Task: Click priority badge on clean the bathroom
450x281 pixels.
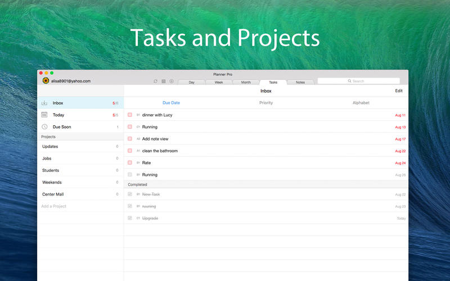Action: 138,151
